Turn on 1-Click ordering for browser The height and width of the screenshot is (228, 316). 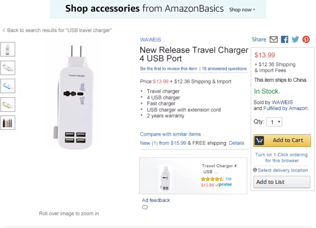(282, 158)
